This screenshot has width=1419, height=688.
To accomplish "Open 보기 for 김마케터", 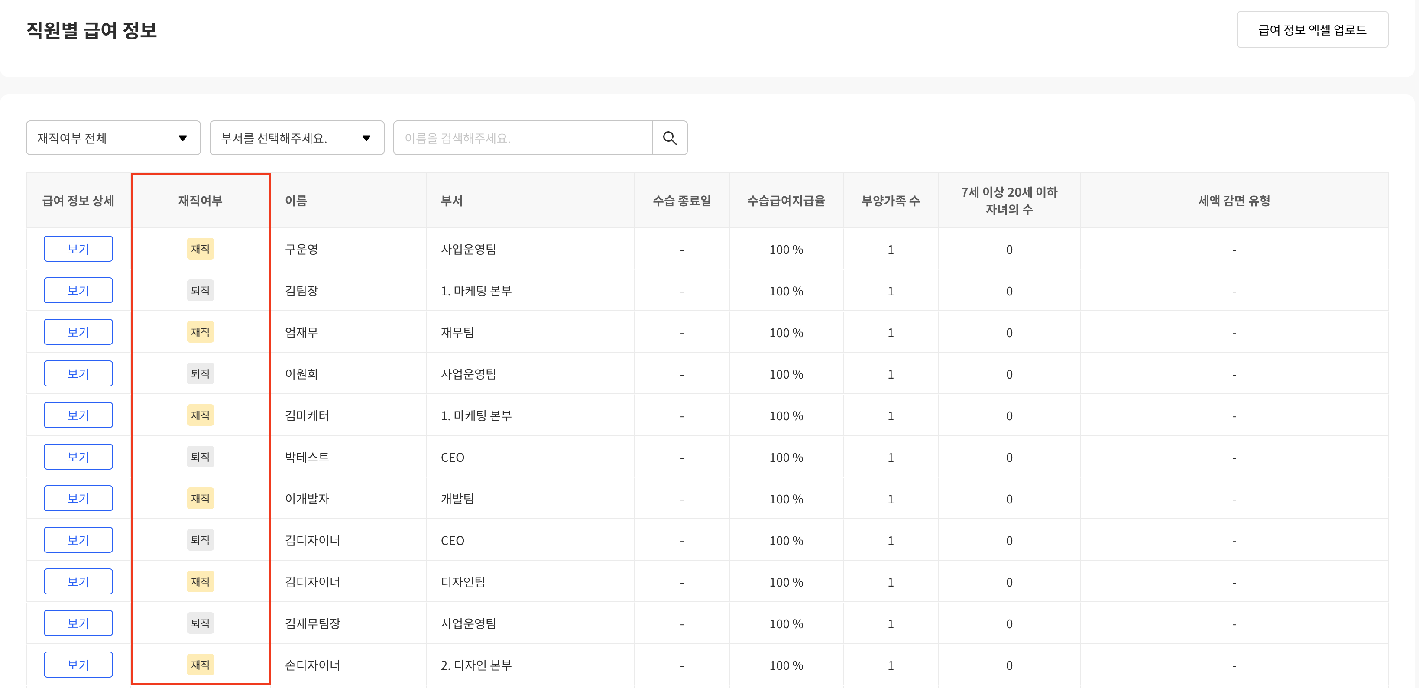I will [78, 415].
